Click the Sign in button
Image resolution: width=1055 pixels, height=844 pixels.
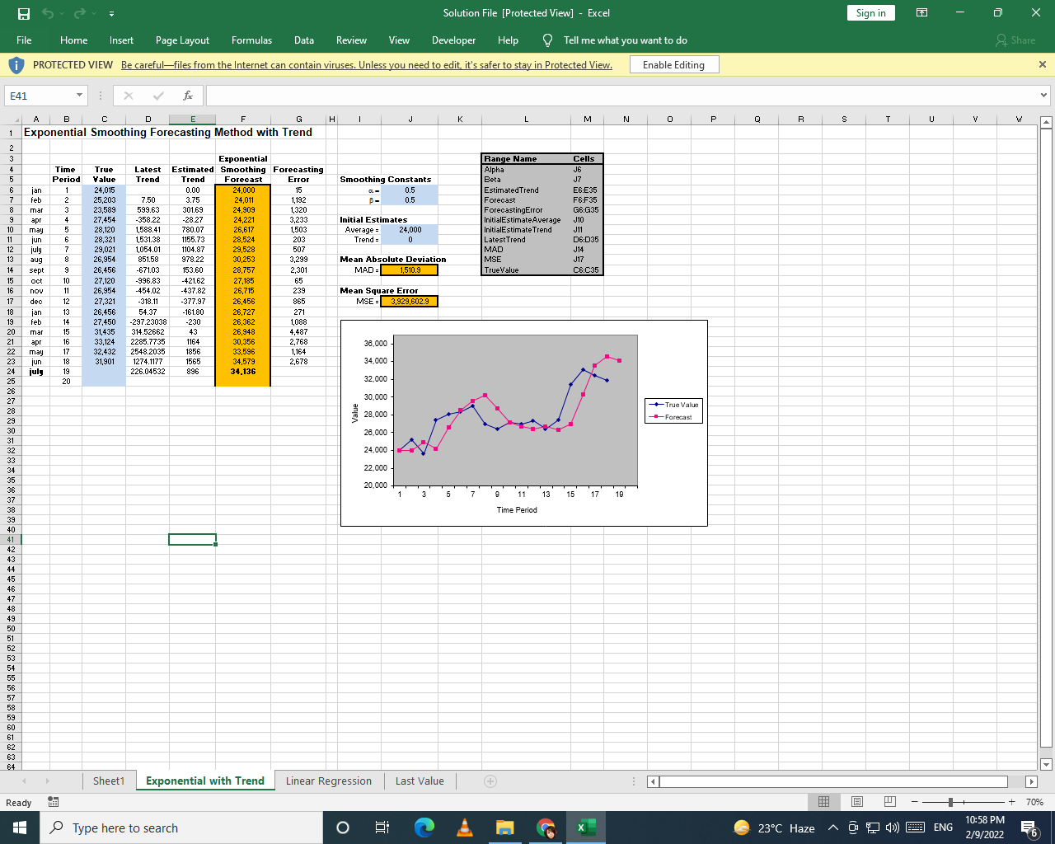click(x=870, y=12)
